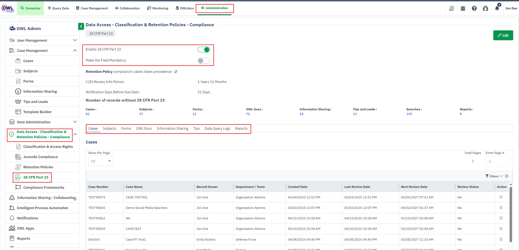Click edit pencil next to Retention Policy
This screenshot has width=519, height=250.
click(x=176, y=72)
